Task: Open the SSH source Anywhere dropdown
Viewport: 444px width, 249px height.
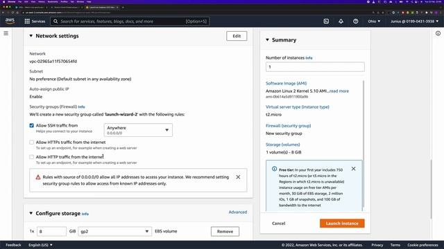Action: point(138,130)
